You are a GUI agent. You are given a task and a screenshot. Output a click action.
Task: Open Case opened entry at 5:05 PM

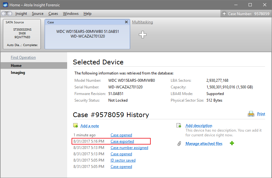(121, 167)
